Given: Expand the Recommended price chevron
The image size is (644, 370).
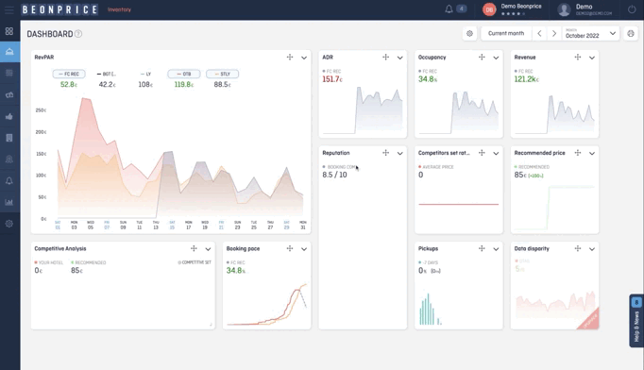Looking at the screenshot, I should tap(592, 153).
